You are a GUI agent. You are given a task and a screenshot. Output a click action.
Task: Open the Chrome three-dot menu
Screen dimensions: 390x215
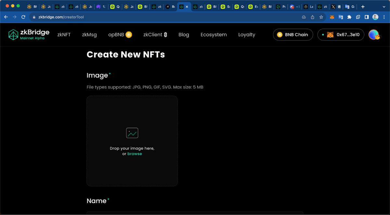pyautogui.click(x=384, y=17)
